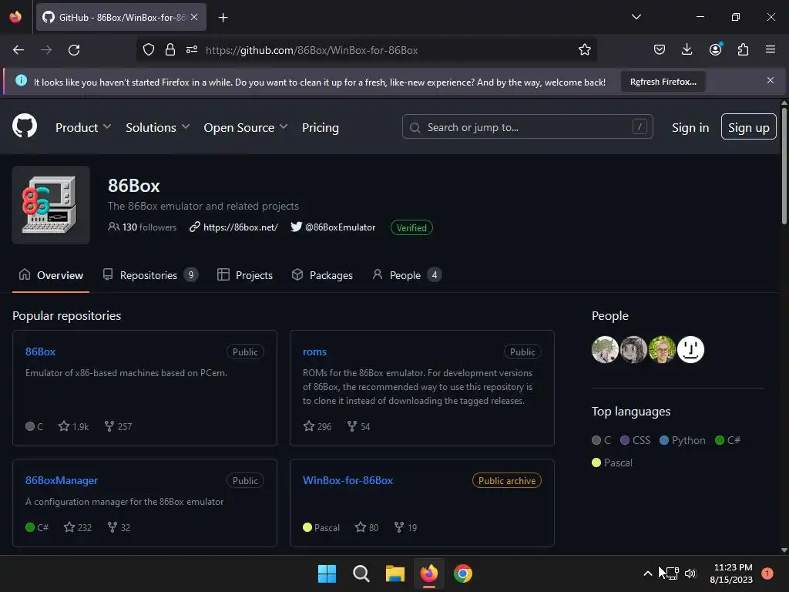789x592 pixels.
Task: Filter by Pascal in Top languages
Action: click(x=612, y=462)
